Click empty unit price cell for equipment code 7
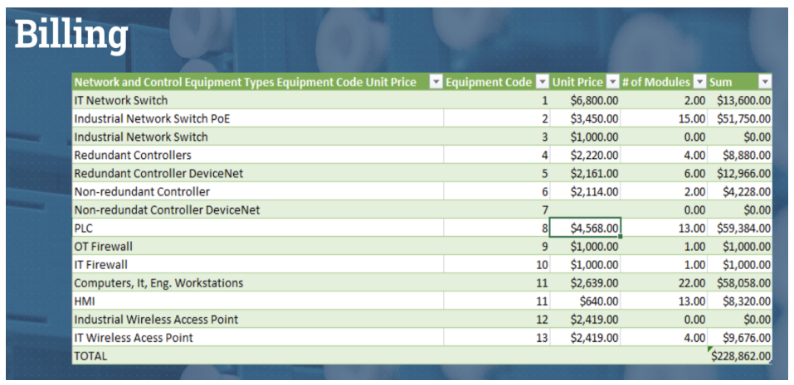 coord(585,210)
